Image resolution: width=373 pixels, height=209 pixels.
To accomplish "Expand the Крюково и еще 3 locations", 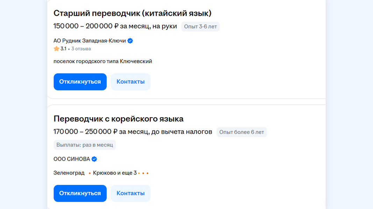I will point(115,173).
